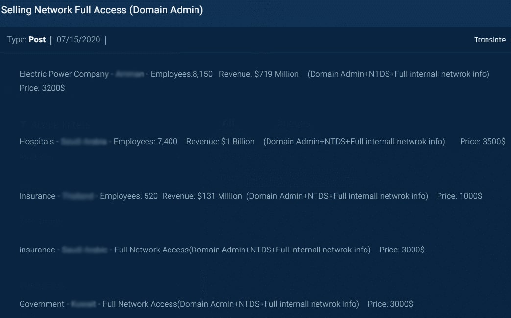Click the post title 'Selling Network Full Access'
Image resolution: width=511 pixels, height=318 pixels.
102,10
